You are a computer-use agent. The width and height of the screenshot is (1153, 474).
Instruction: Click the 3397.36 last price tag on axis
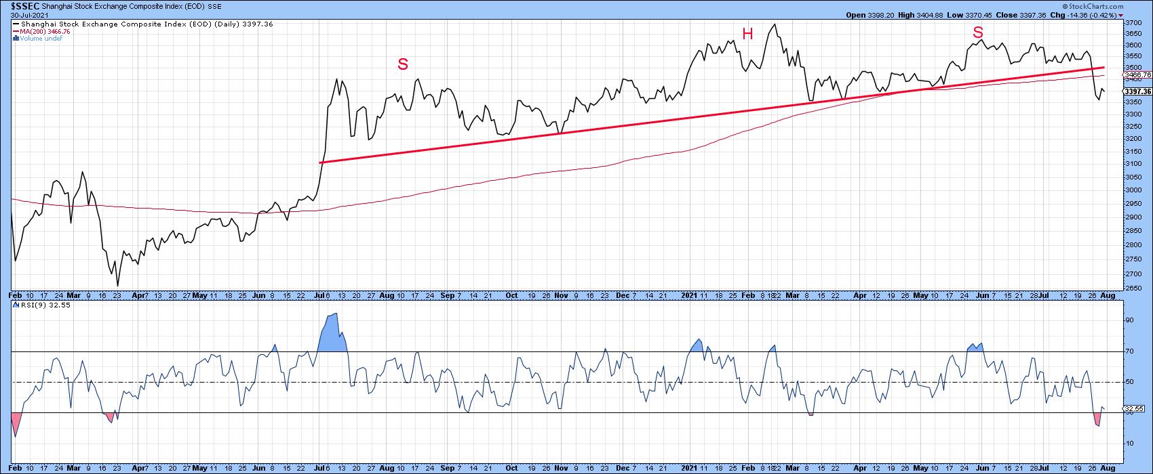click(x=1137, y=91)
